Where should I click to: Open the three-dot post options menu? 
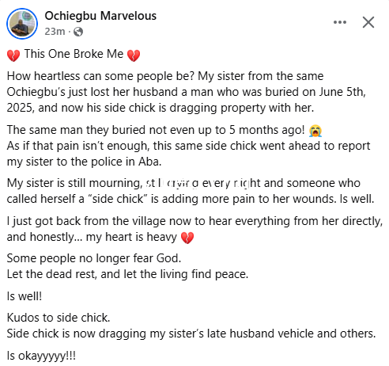point(340,22)
